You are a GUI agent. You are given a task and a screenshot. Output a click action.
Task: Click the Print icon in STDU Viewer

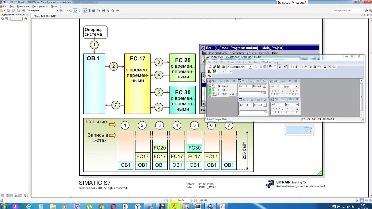8,10
